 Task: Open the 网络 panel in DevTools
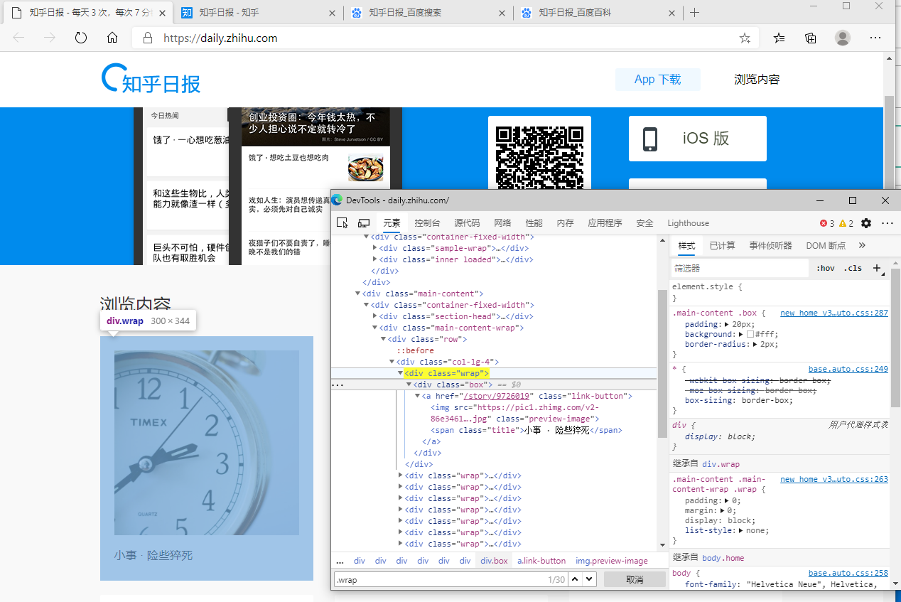coord(502,222)
